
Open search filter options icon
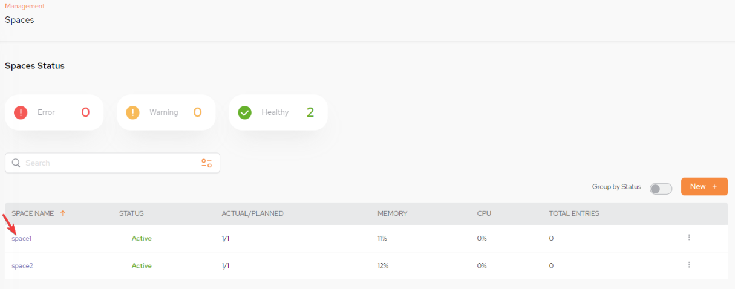(x=206, y=163)
